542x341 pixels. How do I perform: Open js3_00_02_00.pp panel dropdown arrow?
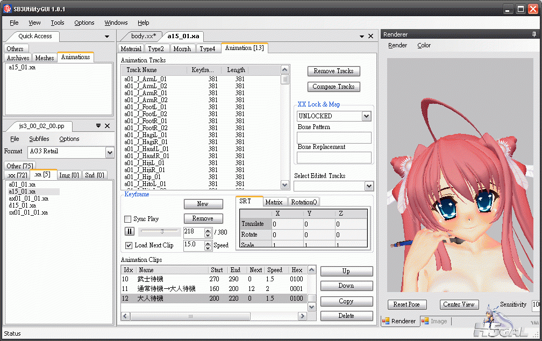[x=98, y=126]
